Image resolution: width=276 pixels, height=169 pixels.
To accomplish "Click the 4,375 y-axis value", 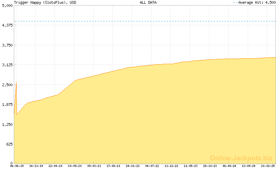I will [7, 26].
